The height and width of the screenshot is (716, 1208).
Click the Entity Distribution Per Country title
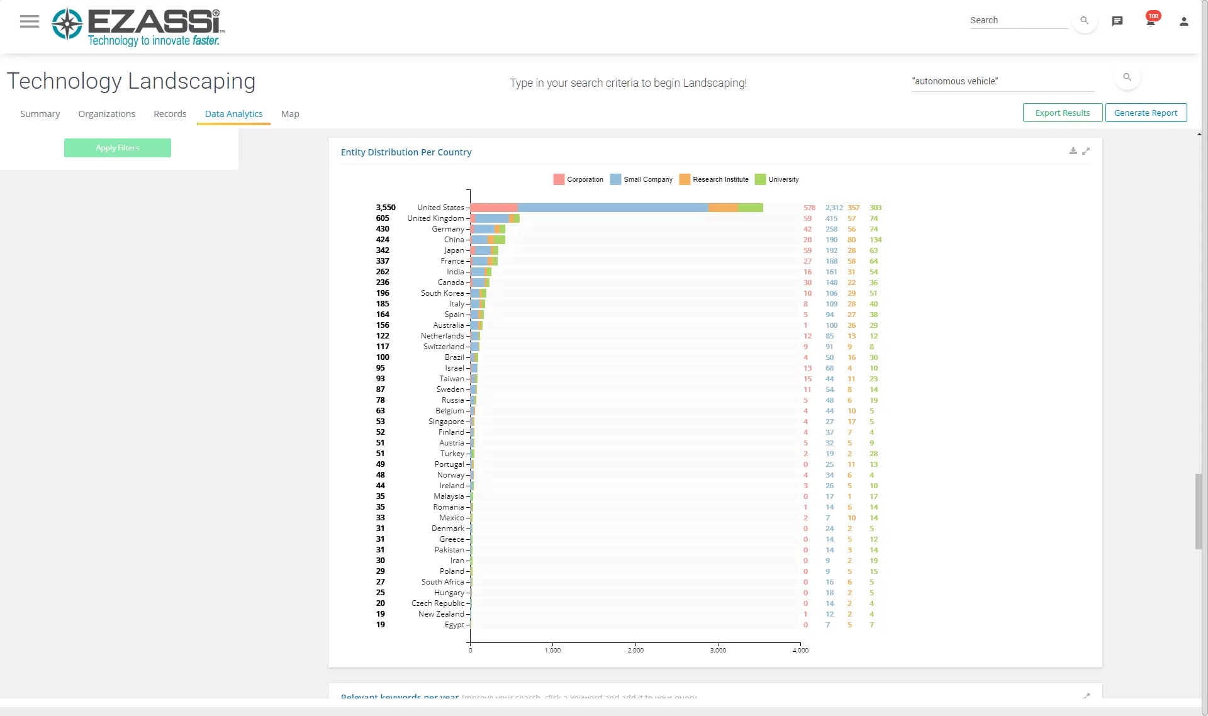point(406,152)
